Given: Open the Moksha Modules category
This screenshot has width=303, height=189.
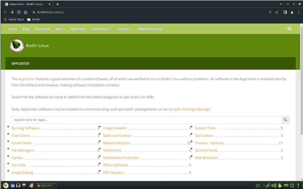Looking at the screenshot, I should (117, 143).
